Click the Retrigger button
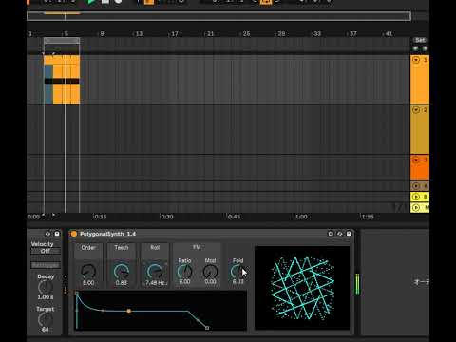The width and height of the screenshot is (456, 342). click(46, 265)
